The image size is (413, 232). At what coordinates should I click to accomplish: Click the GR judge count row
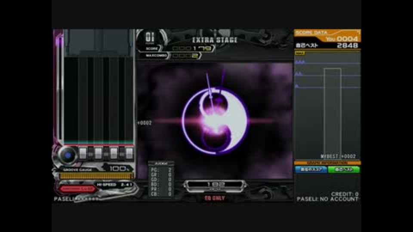tap(161, 175)
